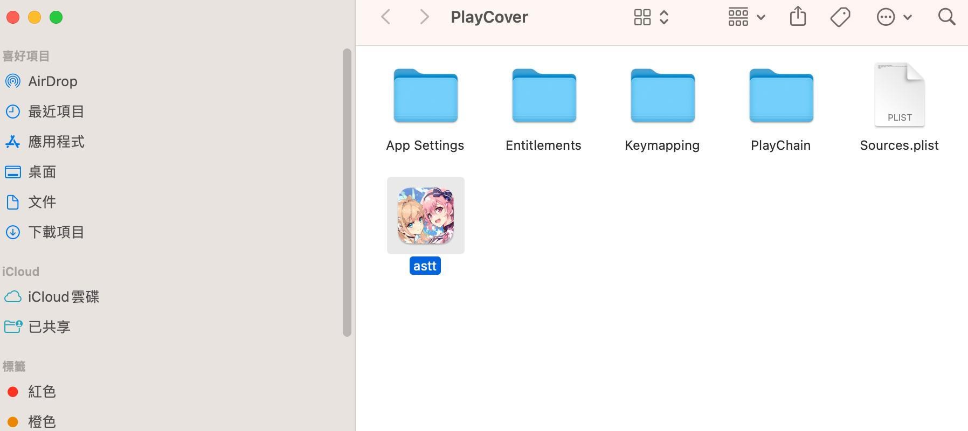Click the desktop icon beside 桌面
This screenshot has height=431, width=968.
[x=13, y=172]
